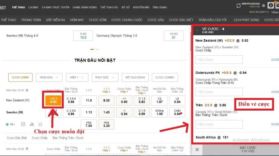Select first half odds 8.30
Image resolution: width=279 pixels, height=156 pixels.
107,100
